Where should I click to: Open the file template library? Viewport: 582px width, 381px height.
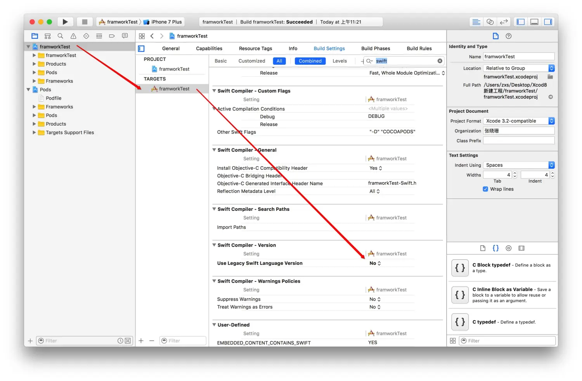pyautogui.click(x=483, y=248)
